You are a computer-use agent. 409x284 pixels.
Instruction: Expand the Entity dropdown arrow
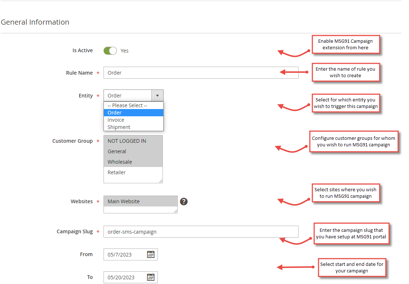pos(157,95)
